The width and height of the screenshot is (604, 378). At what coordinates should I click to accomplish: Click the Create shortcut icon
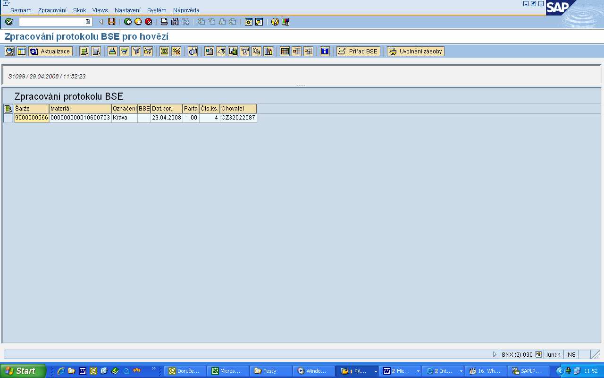259,22
